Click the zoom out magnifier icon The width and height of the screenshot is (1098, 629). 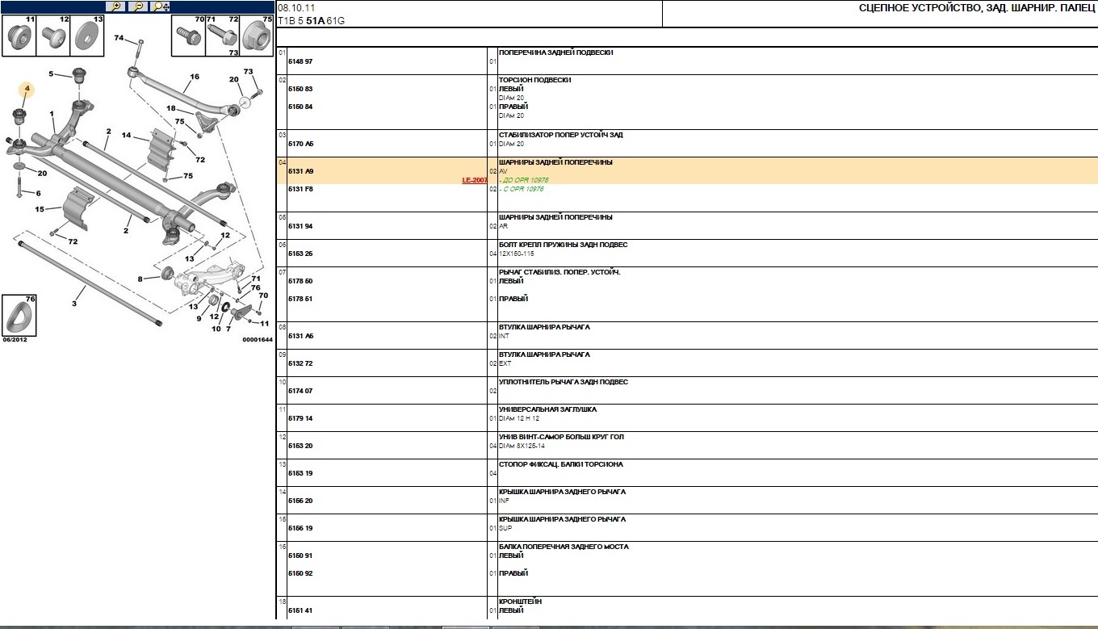[138, 6]
